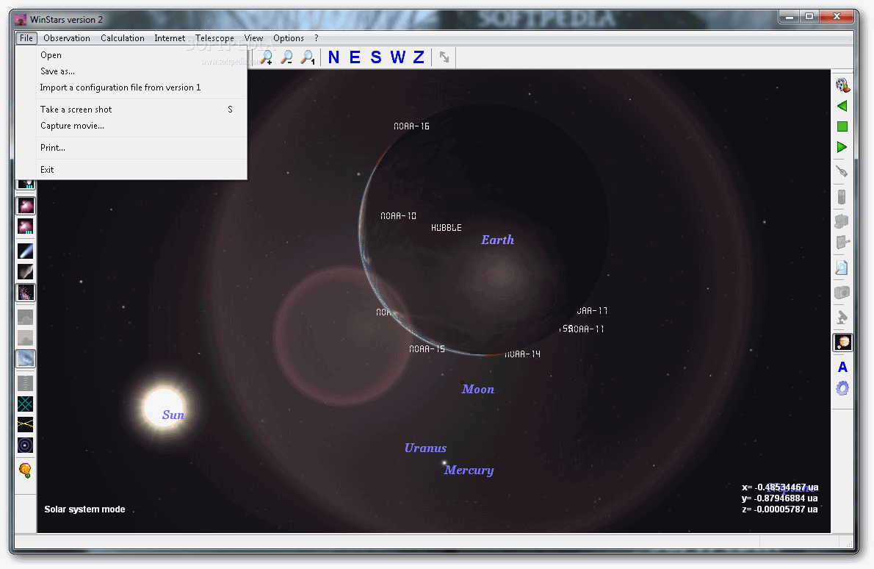This screenshot has height=569, width=874.
Task: Click the grayed microscope icon
Action: 842,317
